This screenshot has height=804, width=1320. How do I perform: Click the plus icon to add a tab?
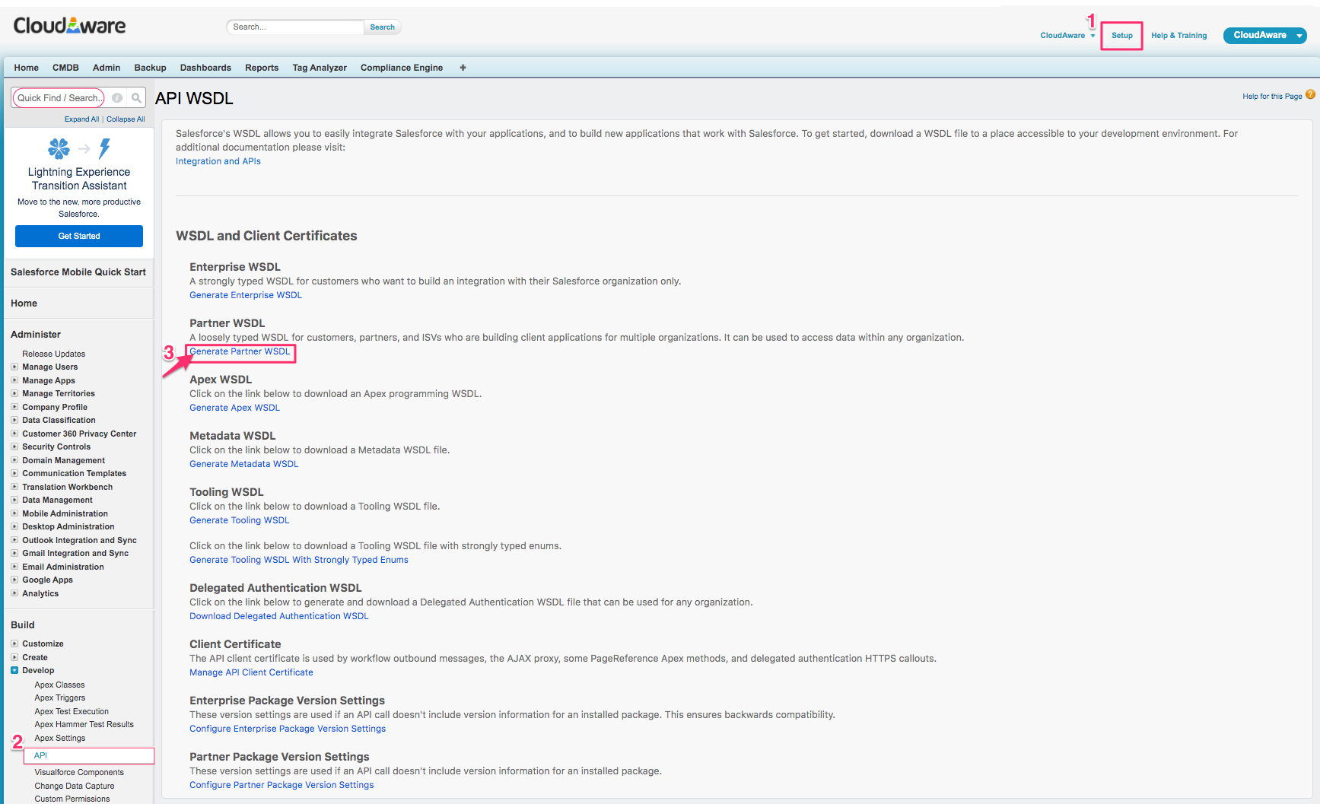click(463, 68)
